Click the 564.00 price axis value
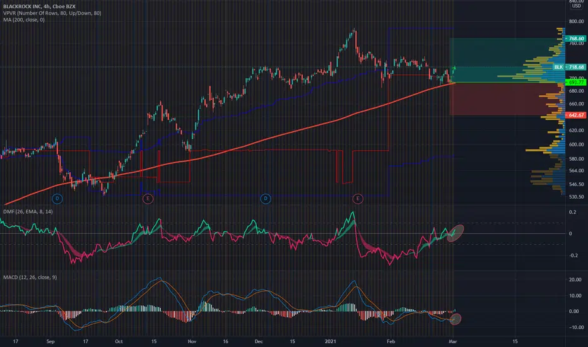 577,171
